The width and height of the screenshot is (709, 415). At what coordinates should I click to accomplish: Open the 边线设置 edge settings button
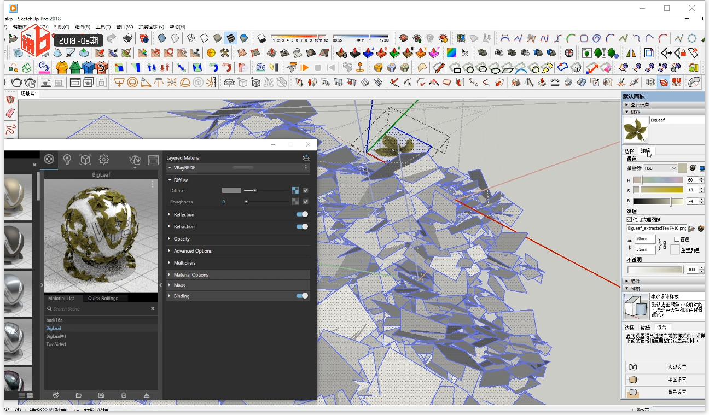click(x=664, y=367)
